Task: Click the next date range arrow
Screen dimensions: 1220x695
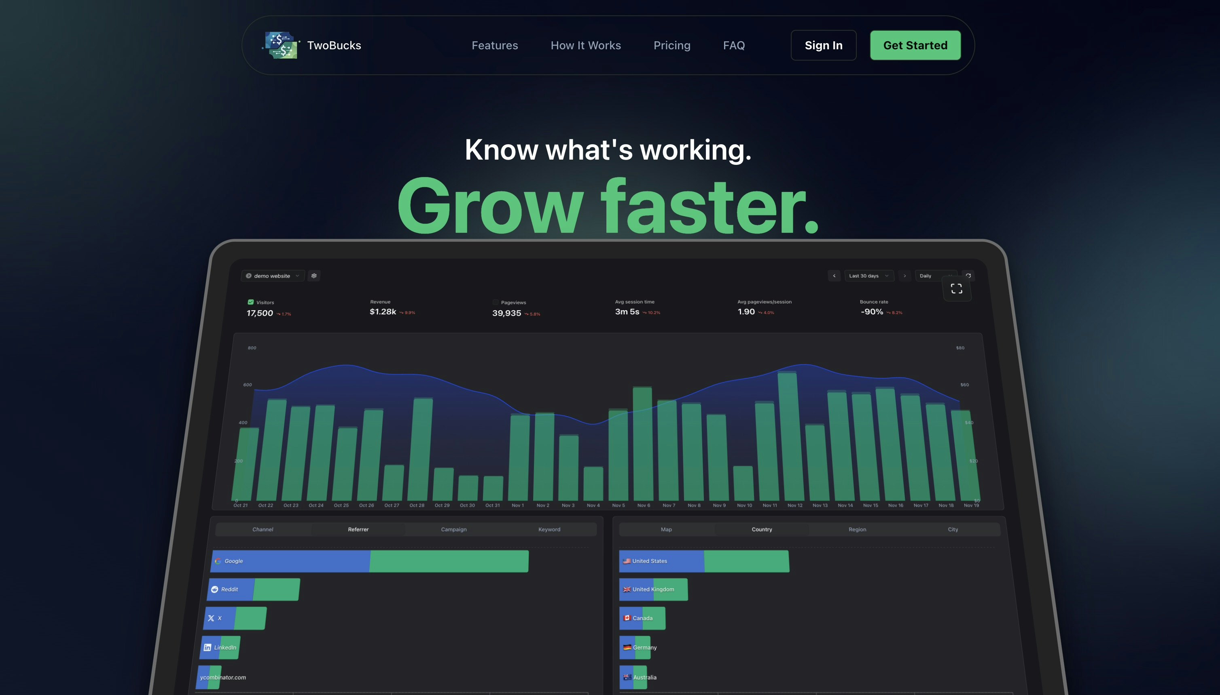Action: (905, 276)
